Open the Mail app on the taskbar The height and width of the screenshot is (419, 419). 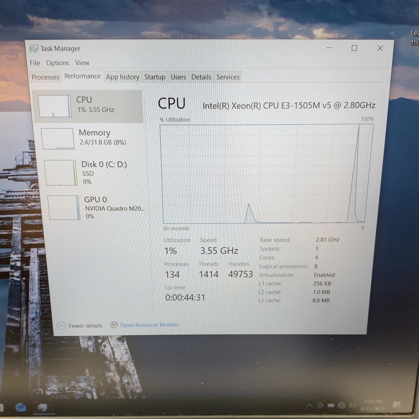point(21,407)
